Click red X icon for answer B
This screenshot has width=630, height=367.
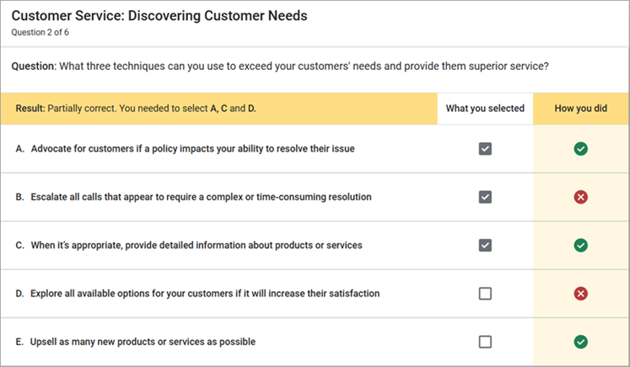[x=580, y=197]
